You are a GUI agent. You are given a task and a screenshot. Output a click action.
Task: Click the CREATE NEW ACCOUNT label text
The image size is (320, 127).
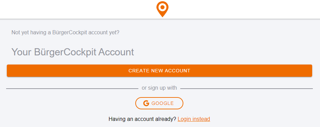point(159,71)
